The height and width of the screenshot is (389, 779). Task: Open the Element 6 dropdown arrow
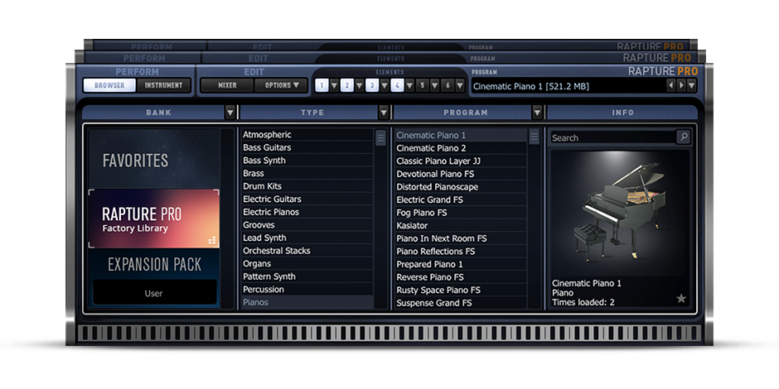(460, 86)
